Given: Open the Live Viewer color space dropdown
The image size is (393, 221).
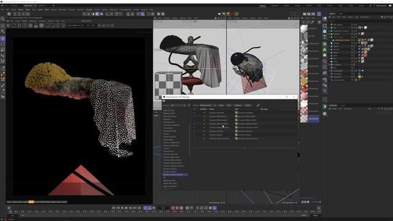Looking at the screenshot, I should point(72,26).
